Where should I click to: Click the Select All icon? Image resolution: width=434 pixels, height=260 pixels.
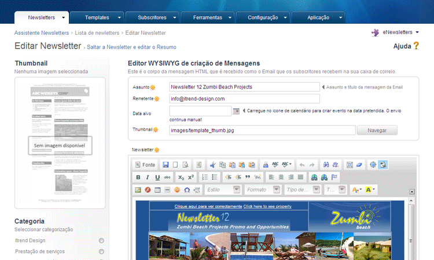(350, 165)
